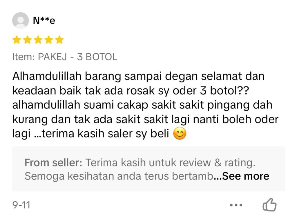Tap the review line starting kurang dan tak
This screenshot has height=219, width=297.
(x=145, y=120)
